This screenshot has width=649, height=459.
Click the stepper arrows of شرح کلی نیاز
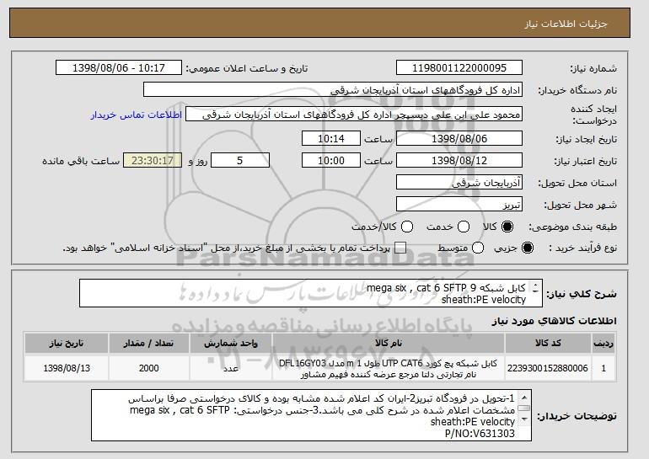pos(535,288)
